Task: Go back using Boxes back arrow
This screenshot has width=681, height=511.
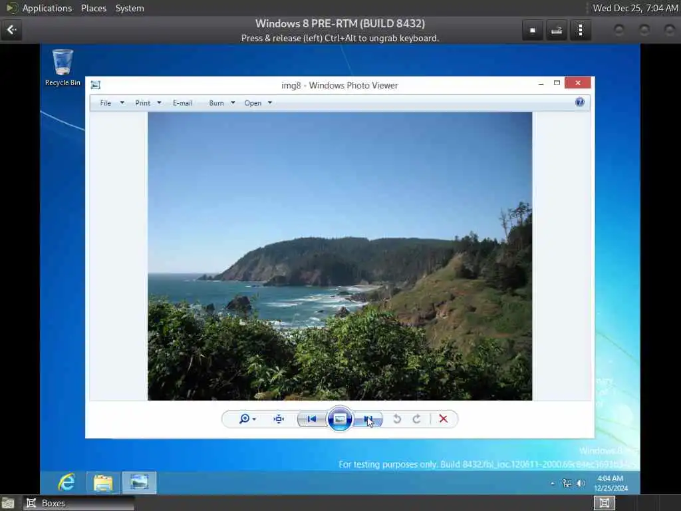Action: click(11, 29)
